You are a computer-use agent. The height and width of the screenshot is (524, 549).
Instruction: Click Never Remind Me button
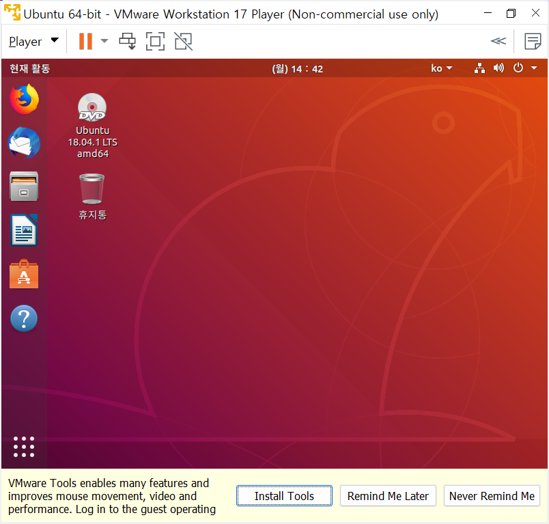pos(492,495)
